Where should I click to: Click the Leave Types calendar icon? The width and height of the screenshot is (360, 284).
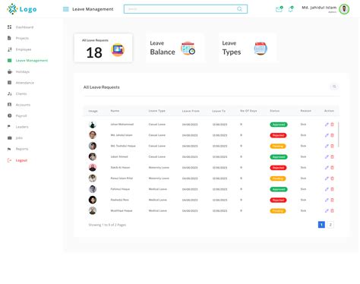point(261,49)
